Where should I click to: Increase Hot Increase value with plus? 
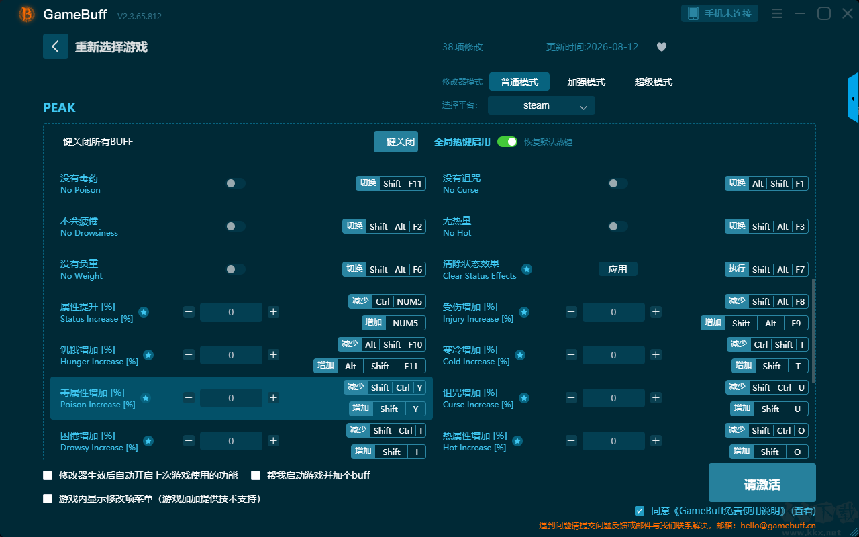(x=656, y=441)
